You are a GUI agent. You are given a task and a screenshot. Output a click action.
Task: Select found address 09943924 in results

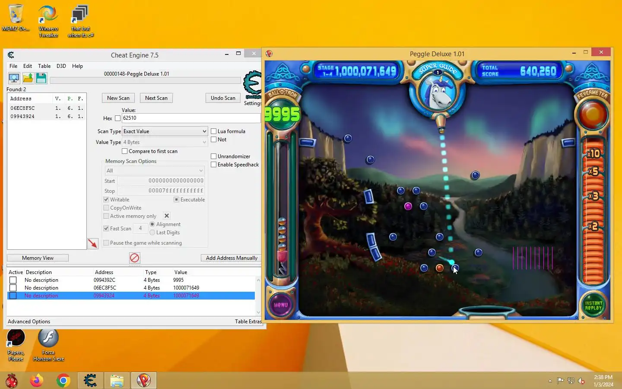47,116
